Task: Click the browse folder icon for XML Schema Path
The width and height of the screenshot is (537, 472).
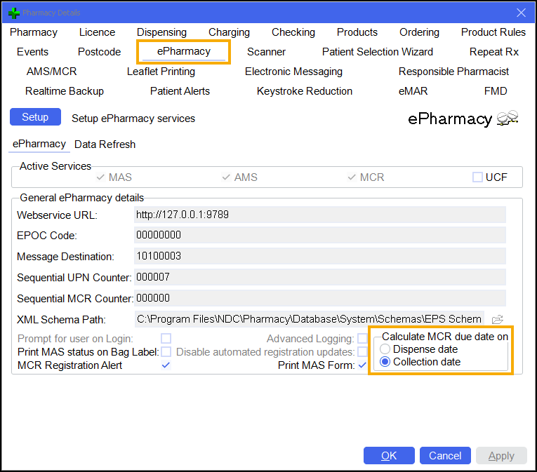Action: (498, 319)
